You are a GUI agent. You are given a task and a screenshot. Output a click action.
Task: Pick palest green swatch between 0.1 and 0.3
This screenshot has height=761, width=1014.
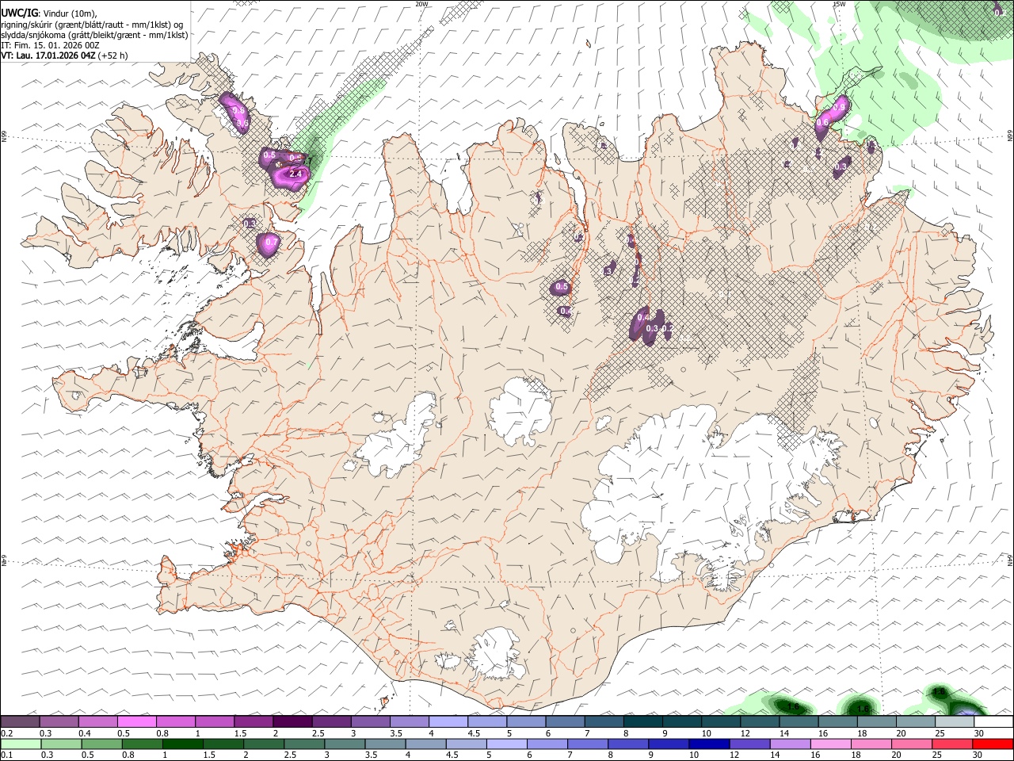(20, 744)
